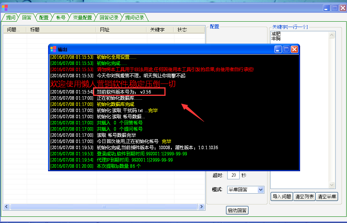Screen dimensions: 347x223
Task: Click the line 共载入 0 个提问帐号
Action: click(97, 129)
